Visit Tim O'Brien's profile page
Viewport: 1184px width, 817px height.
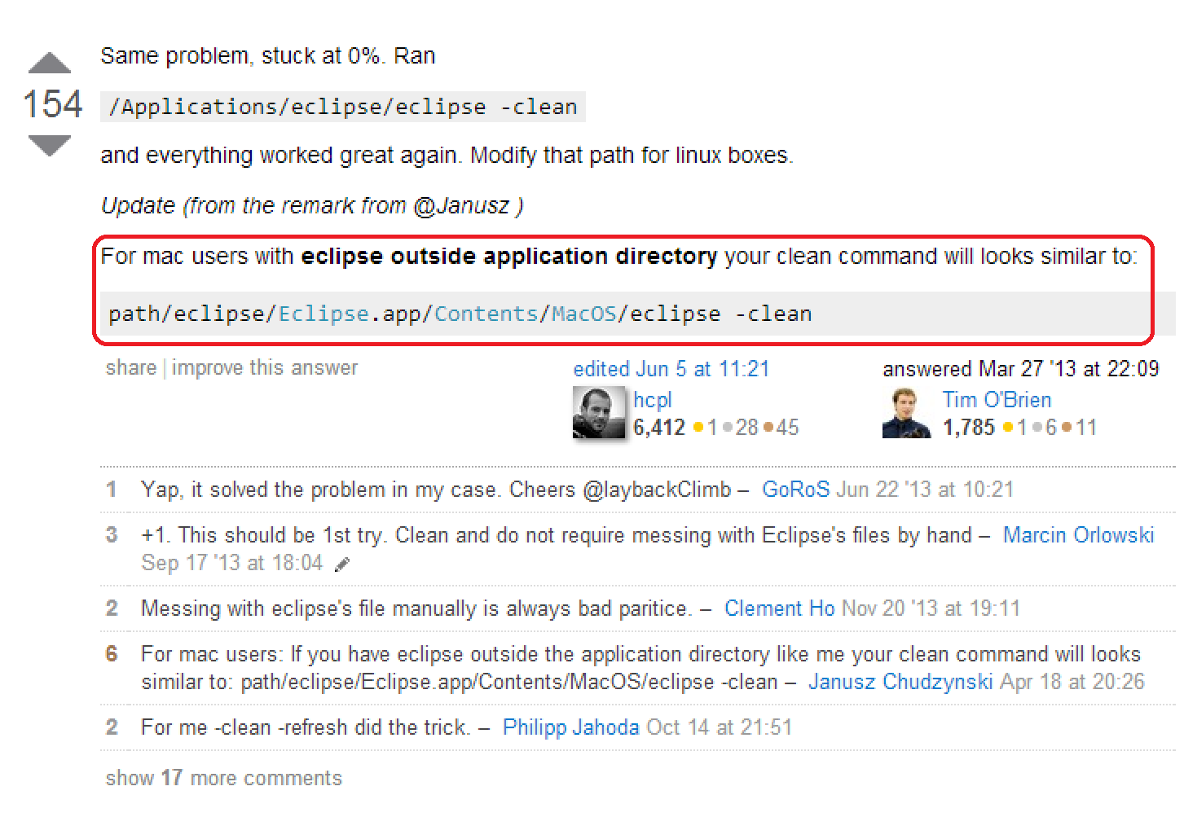coord(997,399)
